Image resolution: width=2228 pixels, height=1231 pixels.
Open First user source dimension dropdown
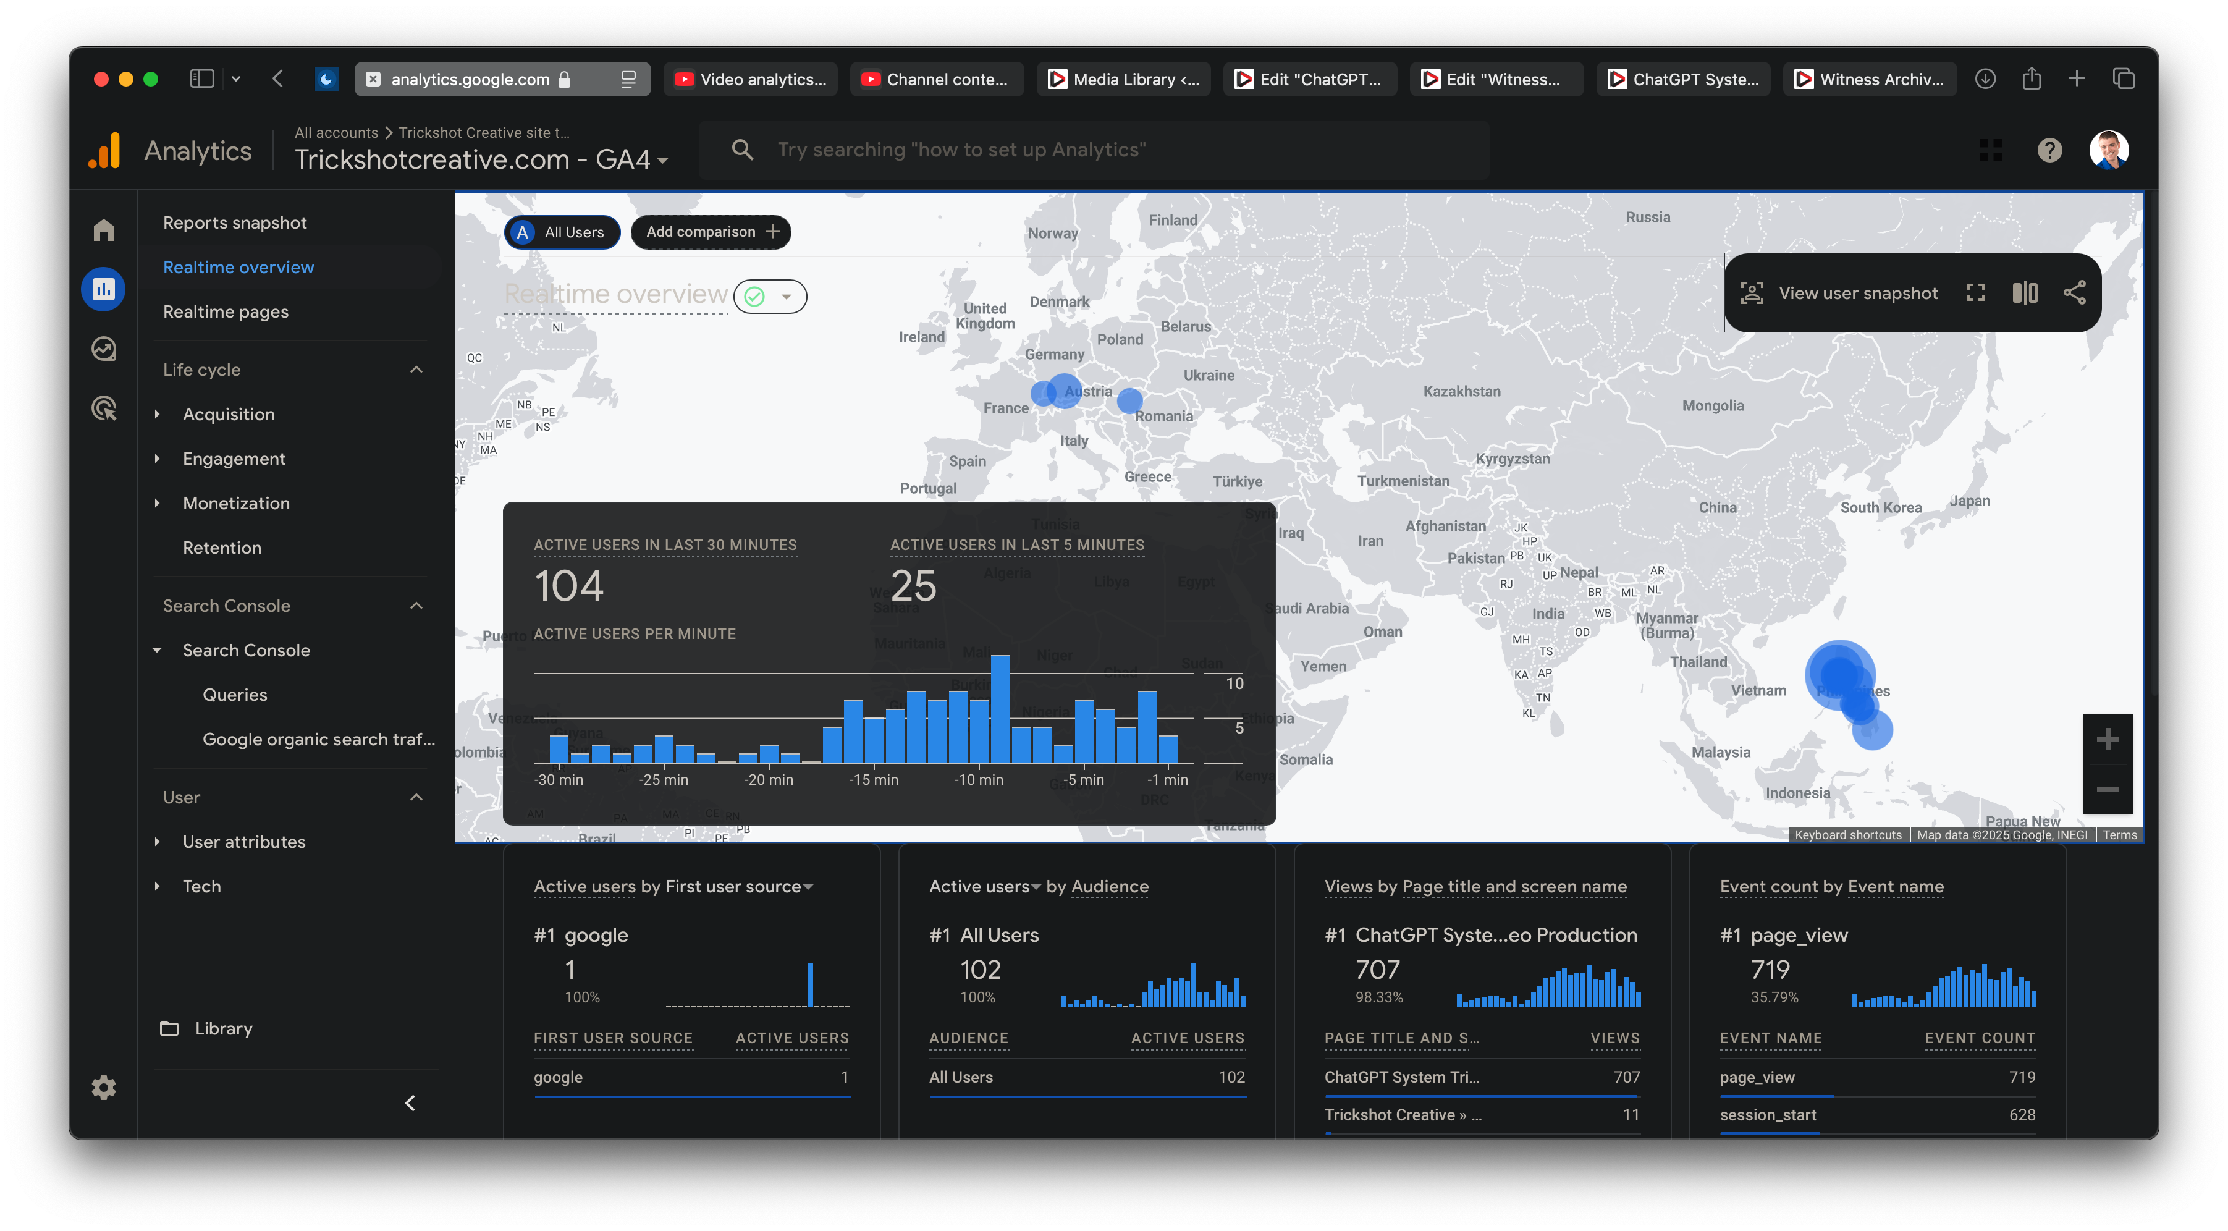coord(740,887)
